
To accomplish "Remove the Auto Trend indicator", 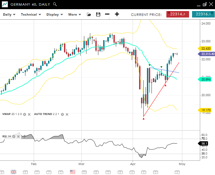I will pos(67,114).
